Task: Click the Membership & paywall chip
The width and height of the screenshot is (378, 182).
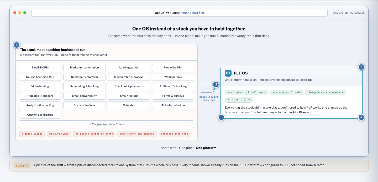Action: click(129, 77)
